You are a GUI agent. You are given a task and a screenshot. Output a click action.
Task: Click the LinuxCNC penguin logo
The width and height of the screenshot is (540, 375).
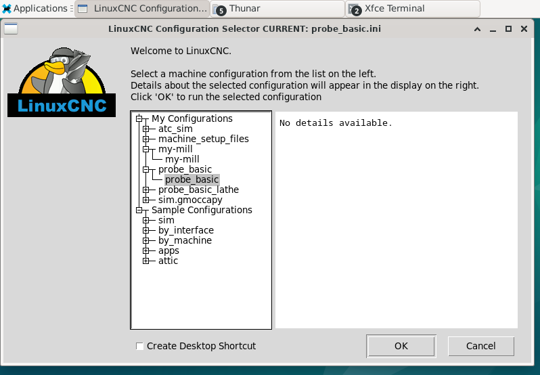[62, 82]
